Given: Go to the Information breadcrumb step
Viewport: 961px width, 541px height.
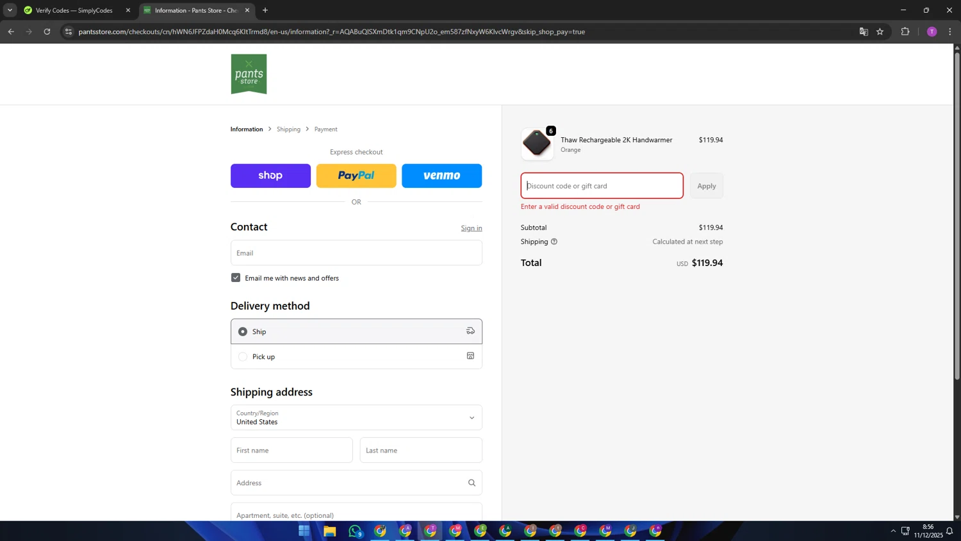Looking at the screenshot, I should 247,129.
